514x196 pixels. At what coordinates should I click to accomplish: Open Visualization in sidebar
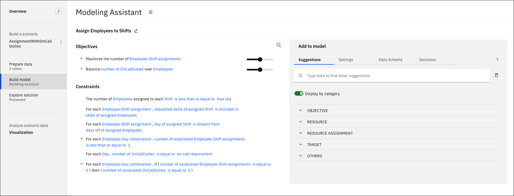click(21, 132)
